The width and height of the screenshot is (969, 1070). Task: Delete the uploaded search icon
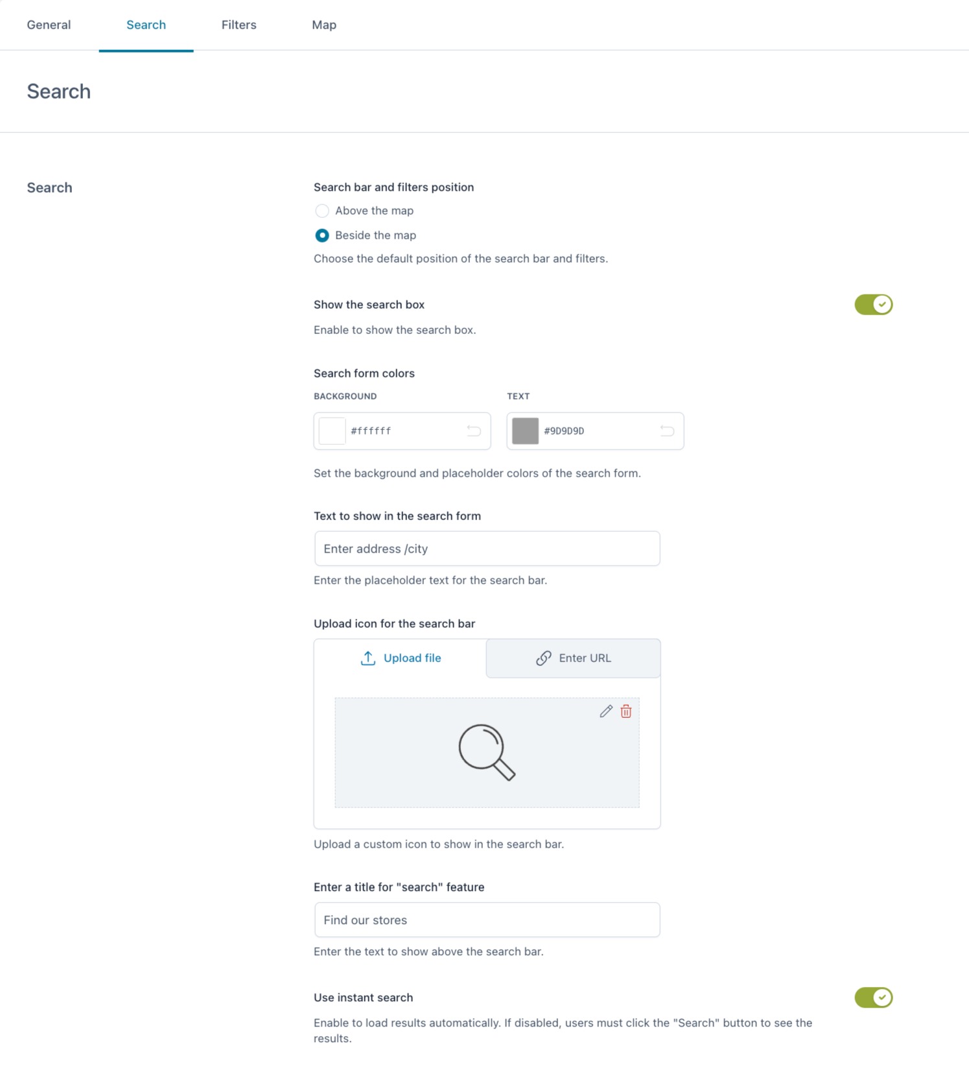pos(626,711)
